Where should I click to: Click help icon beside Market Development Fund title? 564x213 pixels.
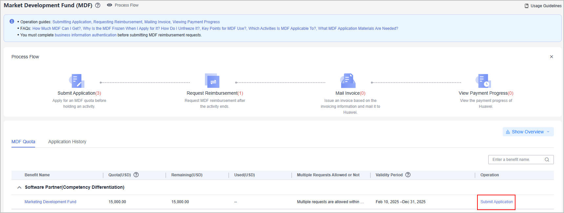pos(98,5)
